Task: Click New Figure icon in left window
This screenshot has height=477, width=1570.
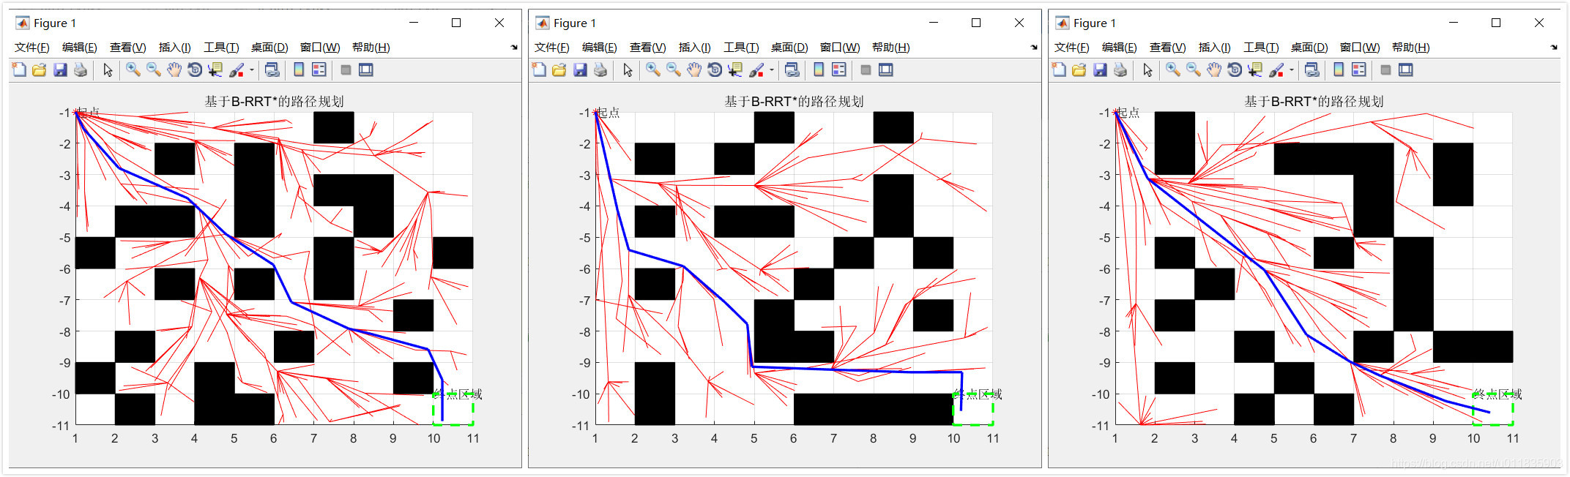Action: [x=19, y=70]
